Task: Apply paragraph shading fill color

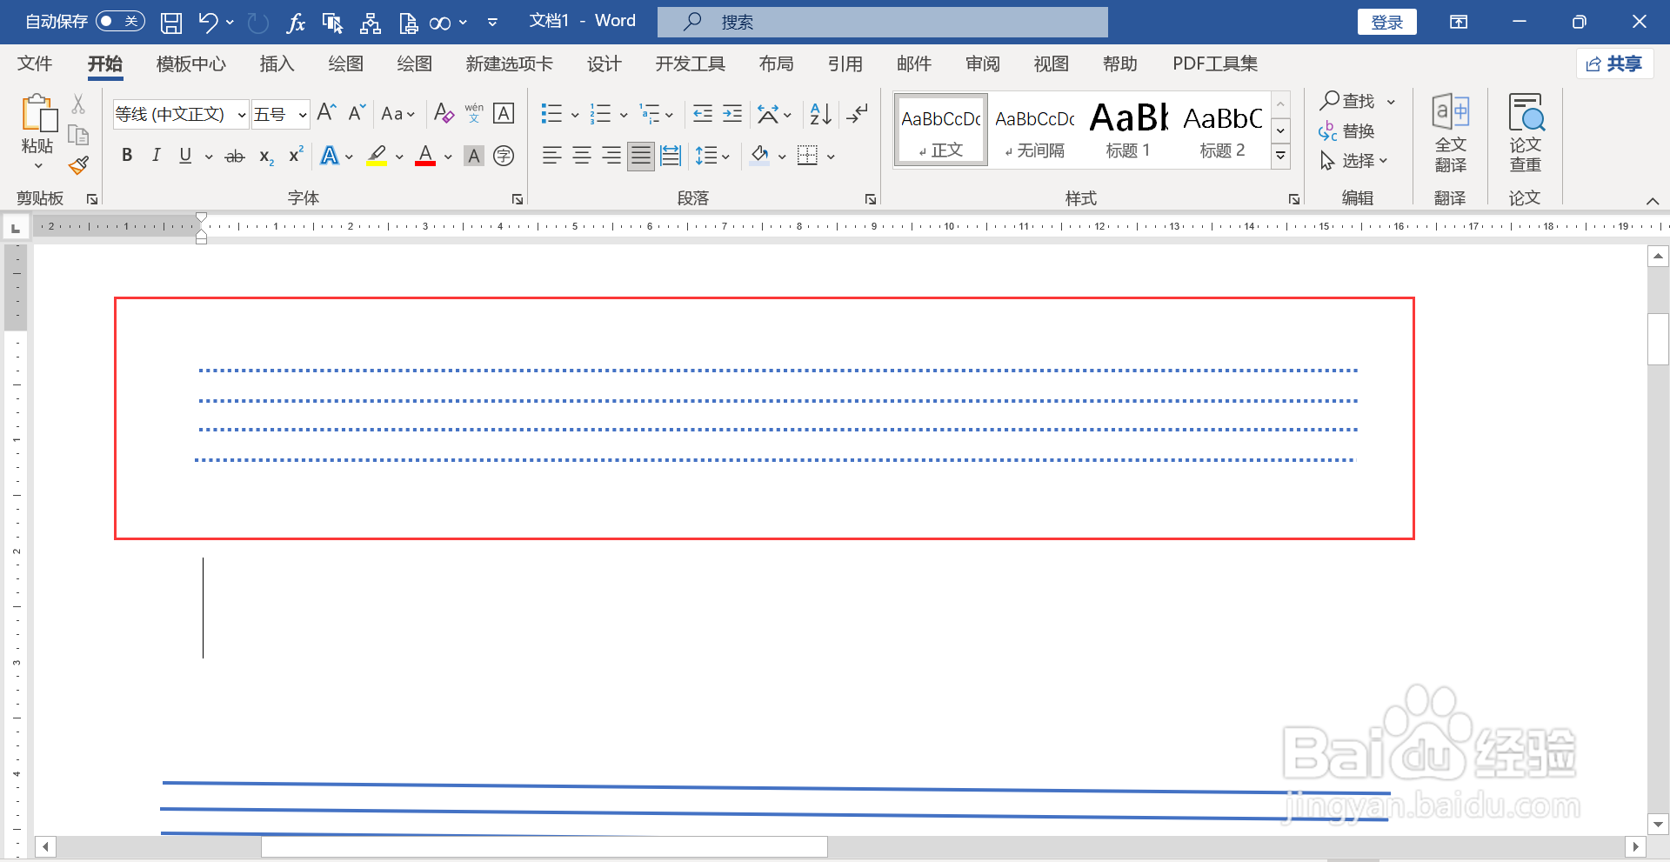Action: click(x=759, y=156)
